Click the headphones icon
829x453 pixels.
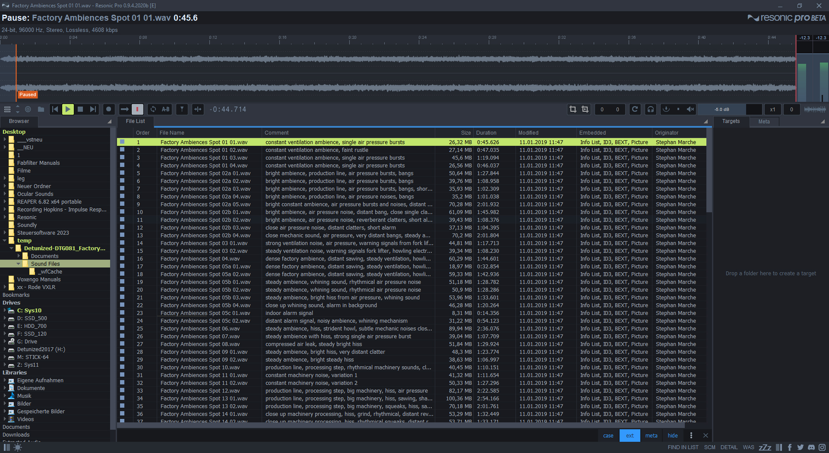651,110
